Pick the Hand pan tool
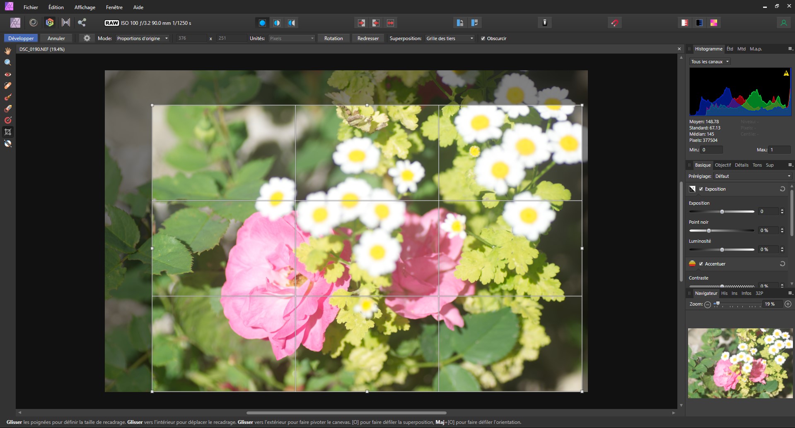 click(8, 51)
